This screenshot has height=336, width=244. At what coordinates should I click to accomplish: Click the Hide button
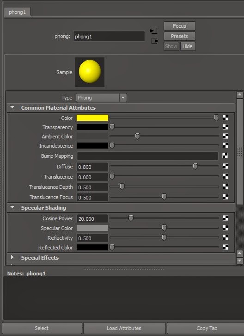pyautogui.click(x=188, y=46)
